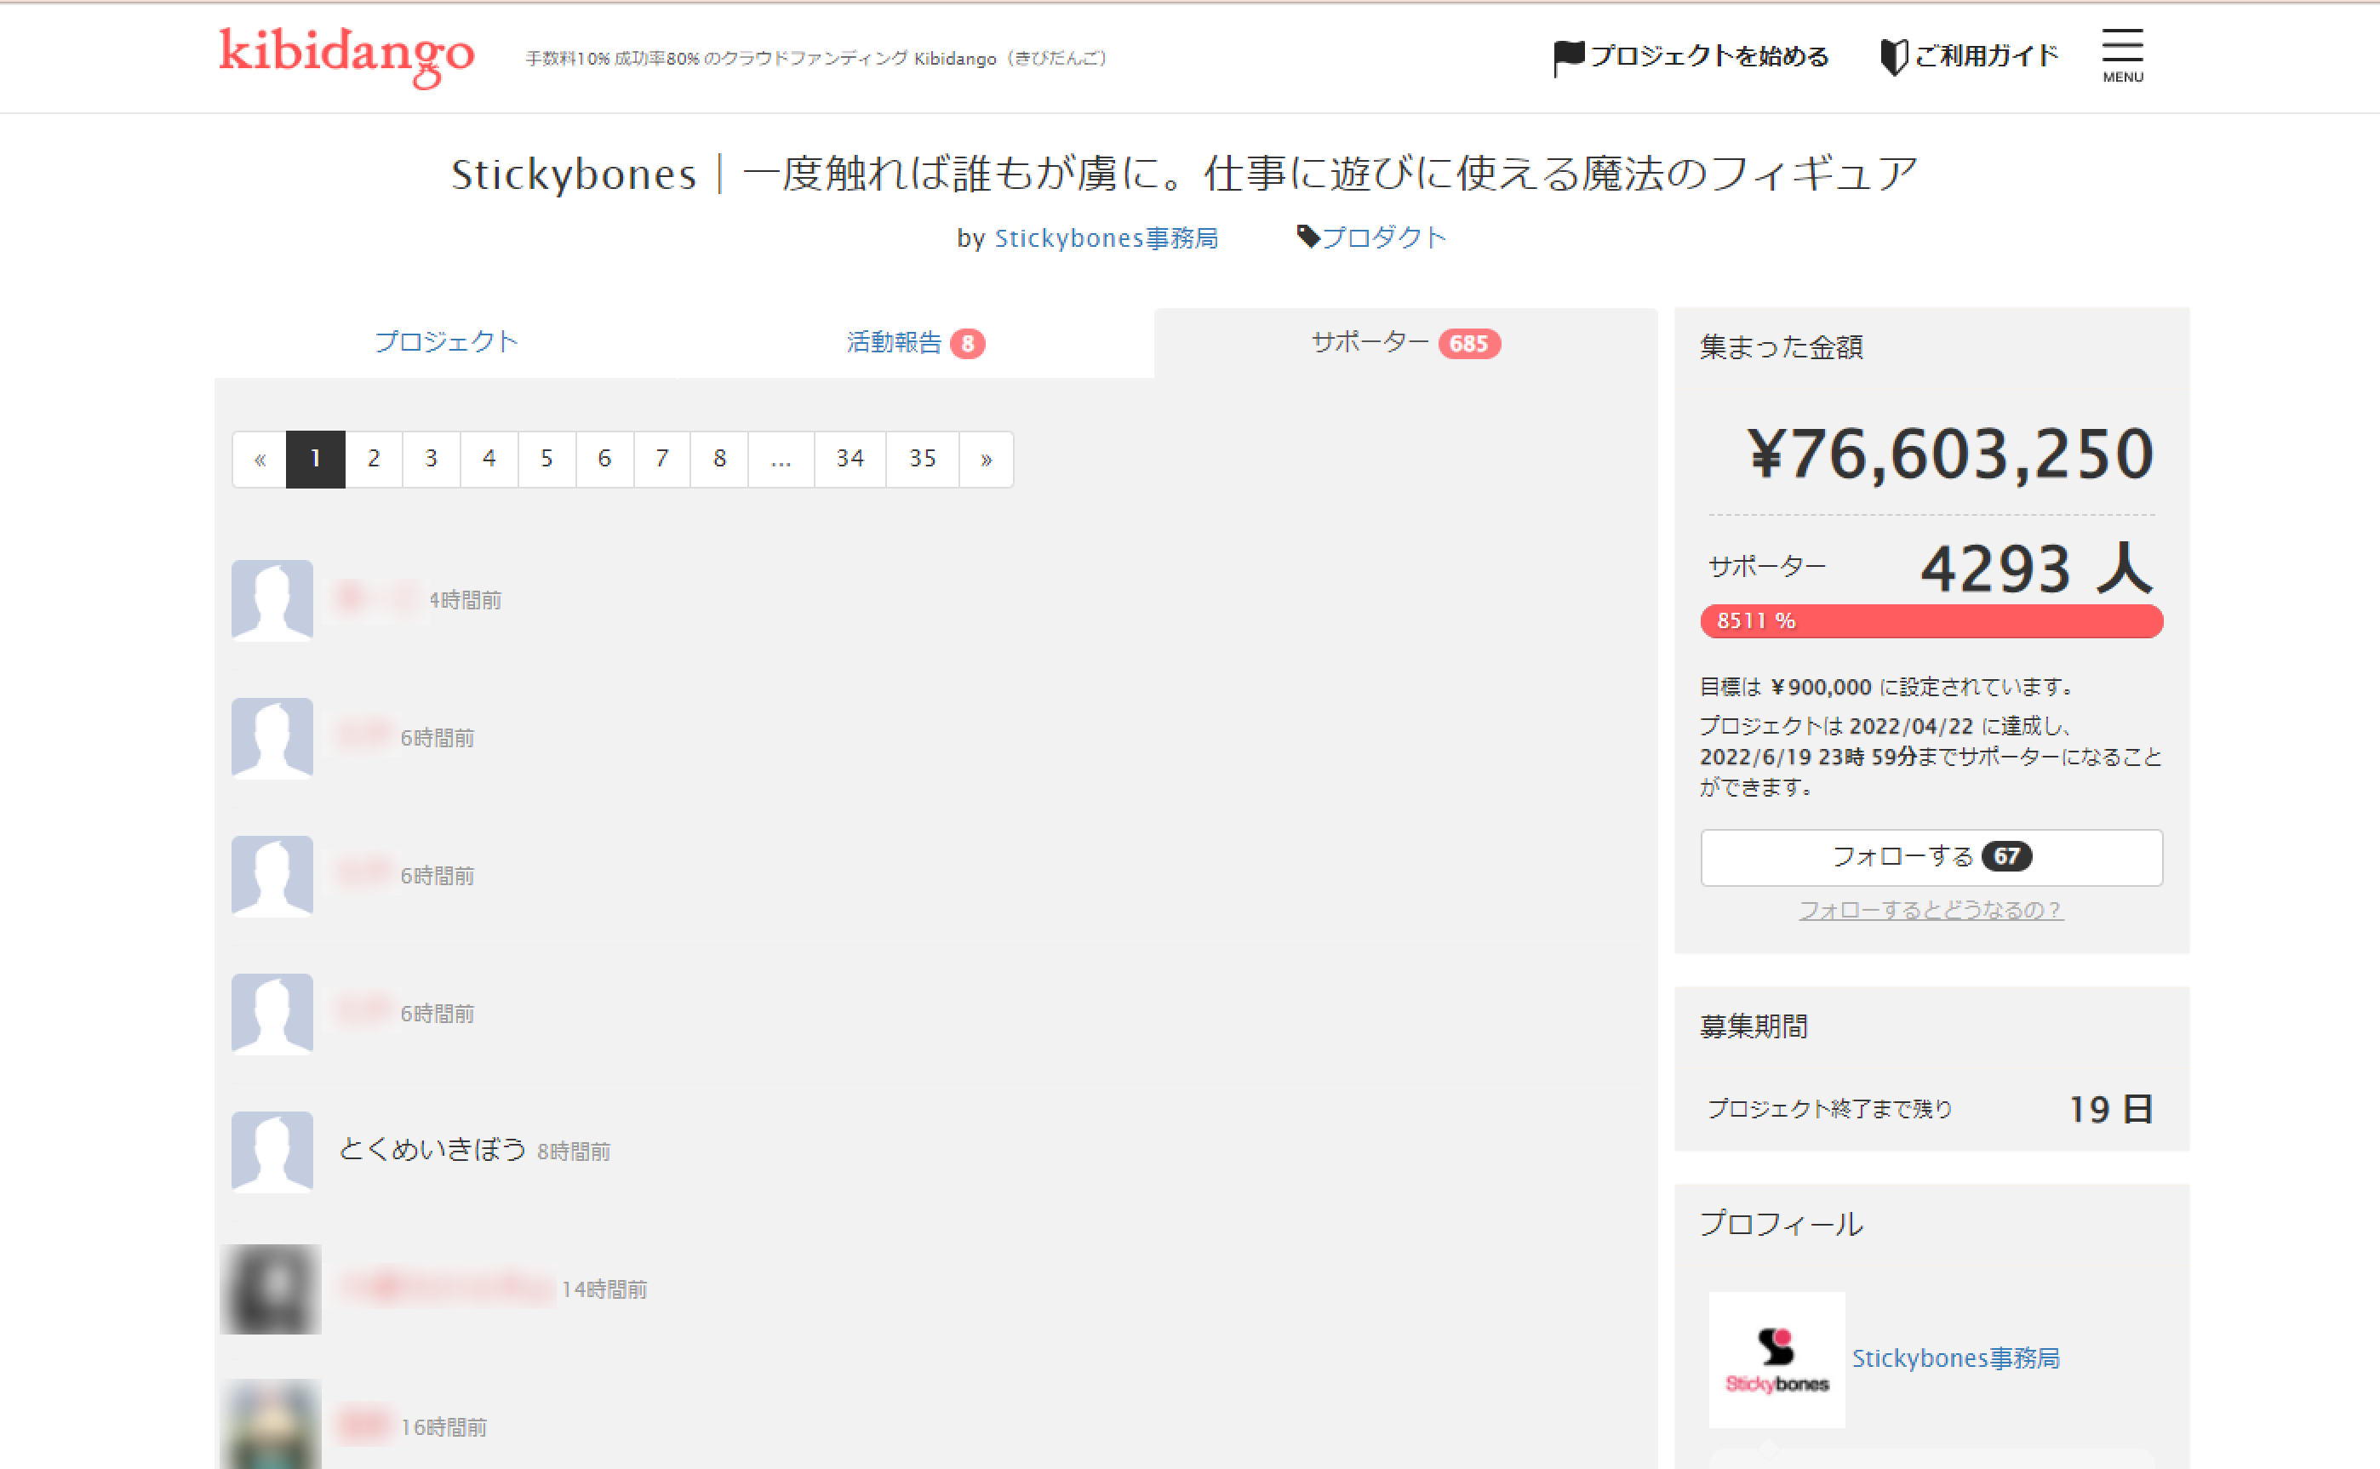Click the guide book icon in header
This screenshot has height=1469, width=2380.
tap(1892, 56)
